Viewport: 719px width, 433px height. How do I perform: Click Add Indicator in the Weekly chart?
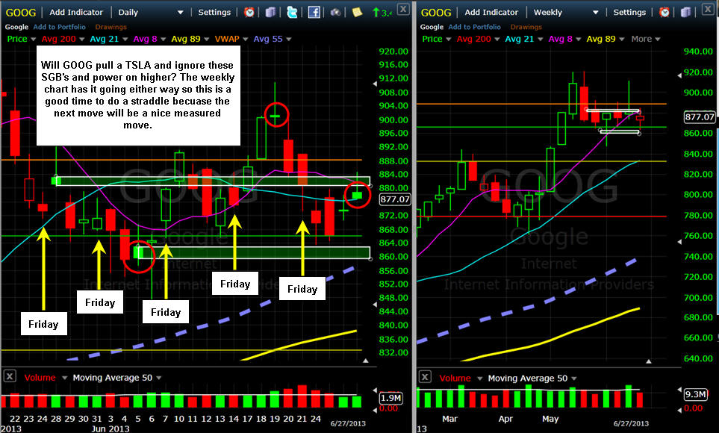pos(491,13)
